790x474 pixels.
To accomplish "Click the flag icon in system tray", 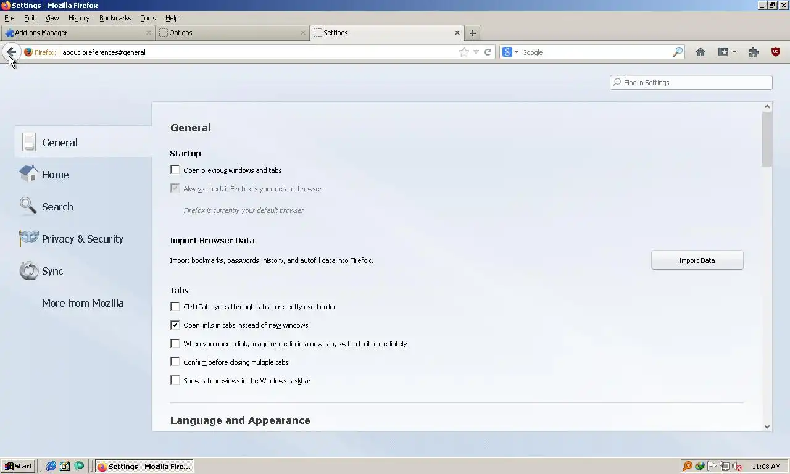I will pyautogui.click(x=712, y=466).
